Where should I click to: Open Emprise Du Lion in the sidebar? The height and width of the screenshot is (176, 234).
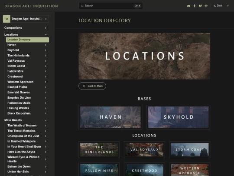click(19, 98)
